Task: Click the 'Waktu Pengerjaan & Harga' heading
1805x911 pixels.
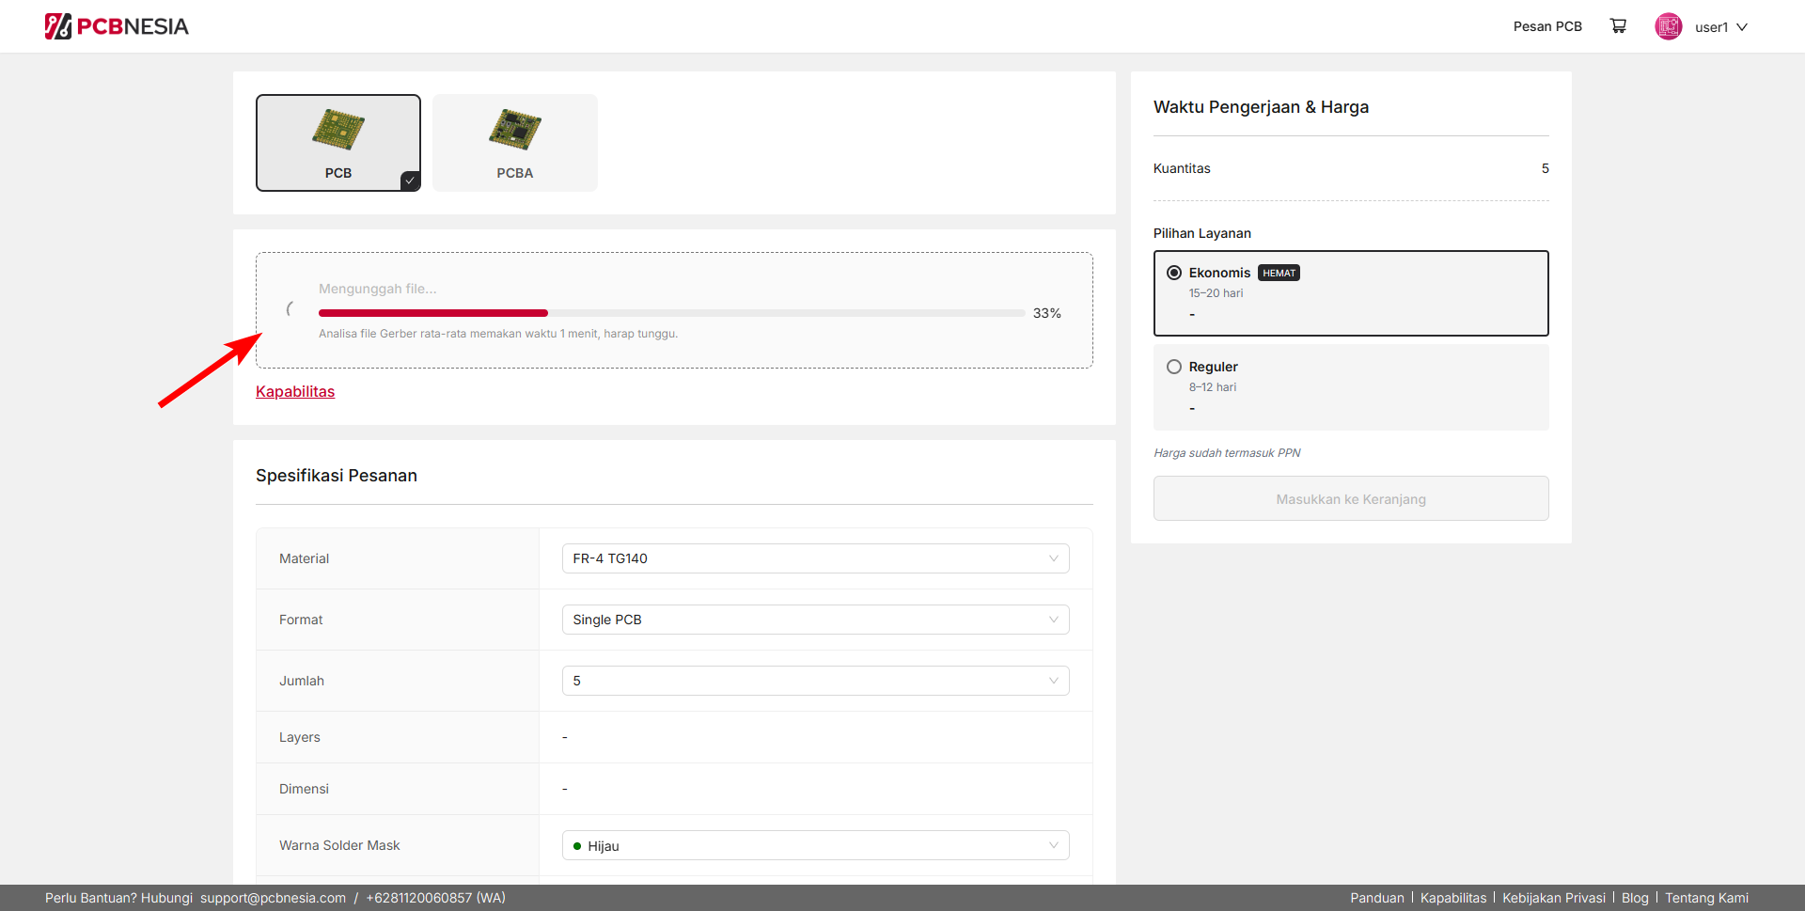Action: click(x=1261, y=107)
